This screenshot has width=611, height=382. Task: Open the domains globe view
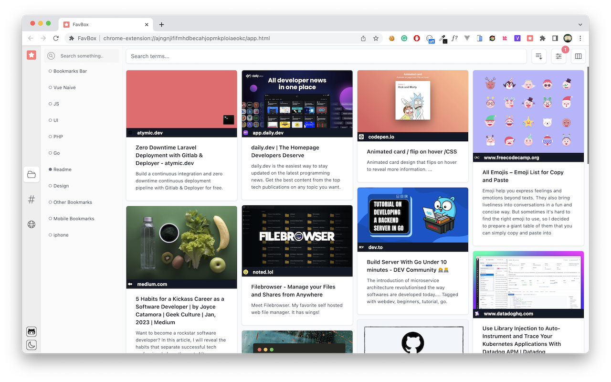tap(32, 224)
